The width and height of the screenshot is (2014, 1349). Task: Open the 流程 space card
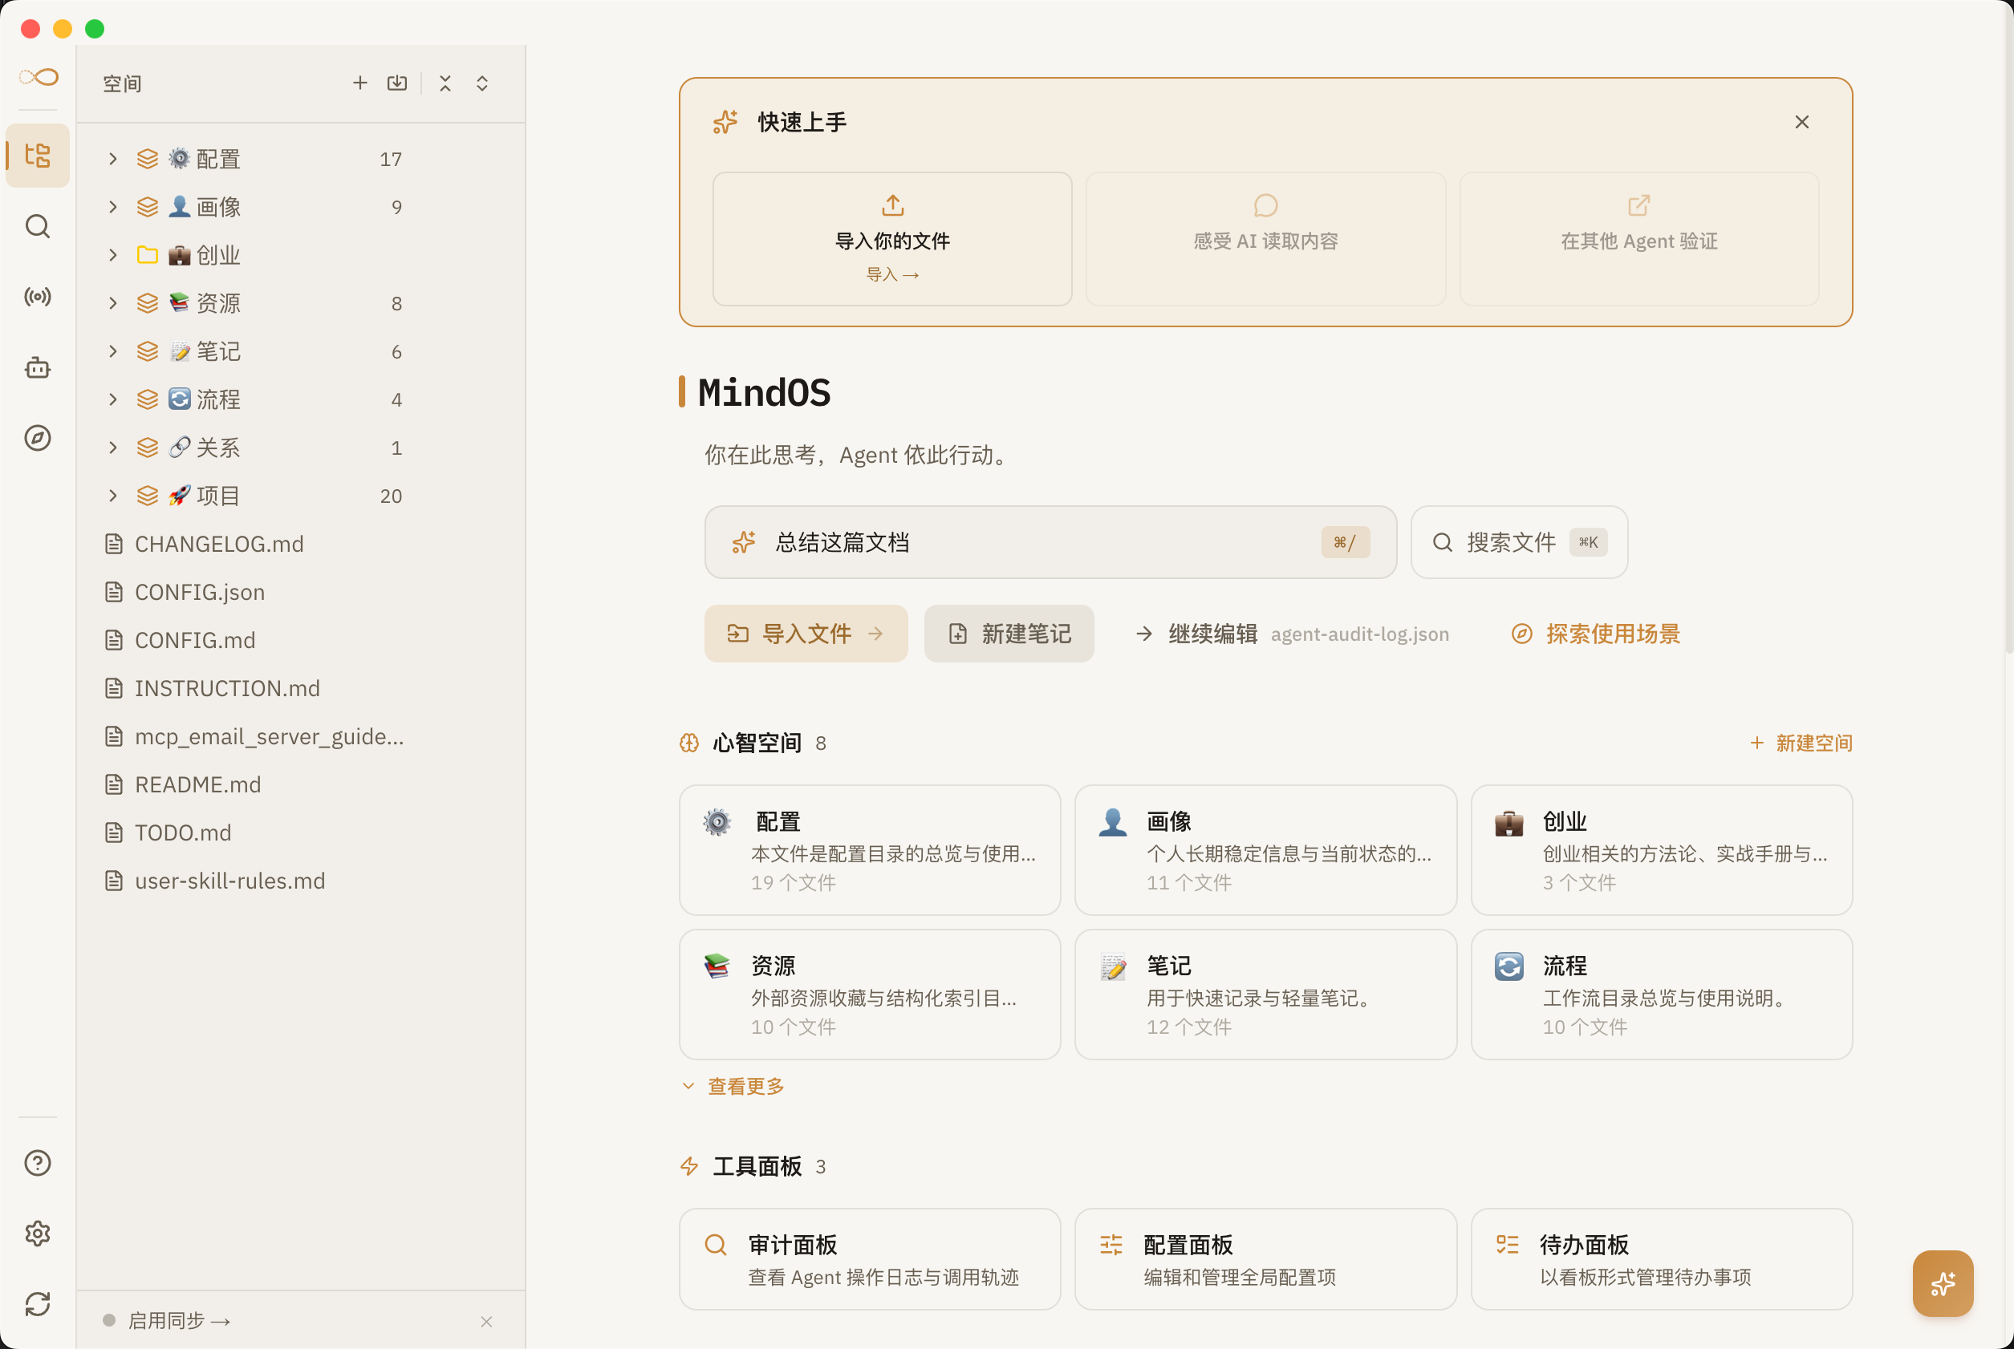point(1661,995)
